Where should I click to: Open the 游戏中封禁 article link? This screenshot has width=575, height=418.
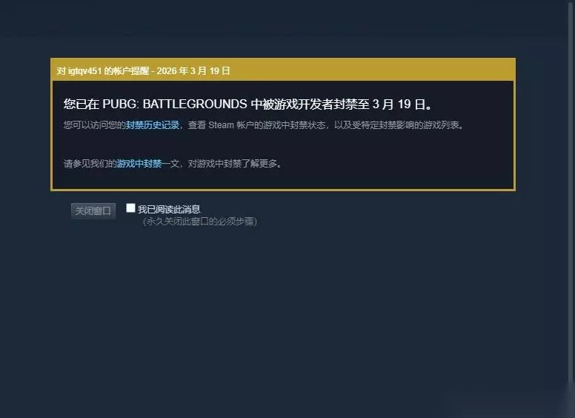(139, 164)
